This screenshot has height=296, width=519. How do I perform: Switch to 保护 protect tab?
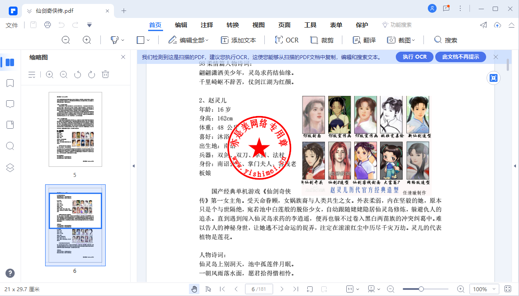362,25
